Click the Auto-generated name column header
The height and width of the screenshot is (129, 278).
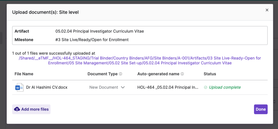[158, 74]
